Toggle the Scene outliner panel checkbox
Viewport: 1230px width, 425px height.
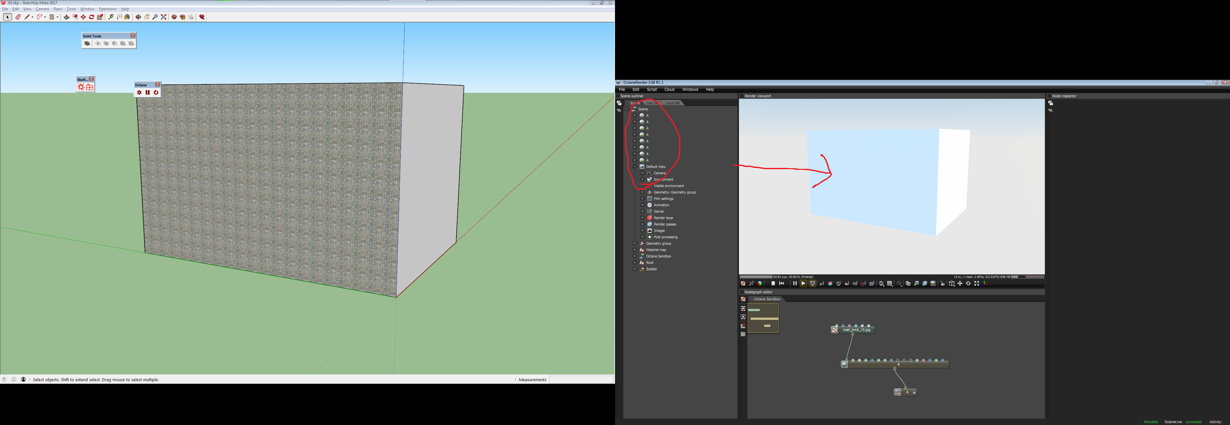click(x=618, y=96)
